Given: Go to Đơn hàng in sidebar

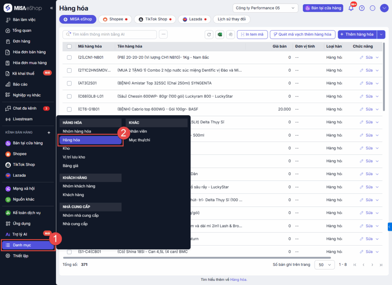Looking at the screenshot, I should [x=21, y=41].
